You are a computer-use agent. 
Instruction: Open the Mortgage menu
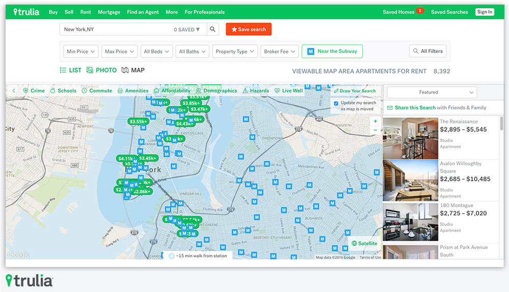pyautogui.click(x=109, y=12)
